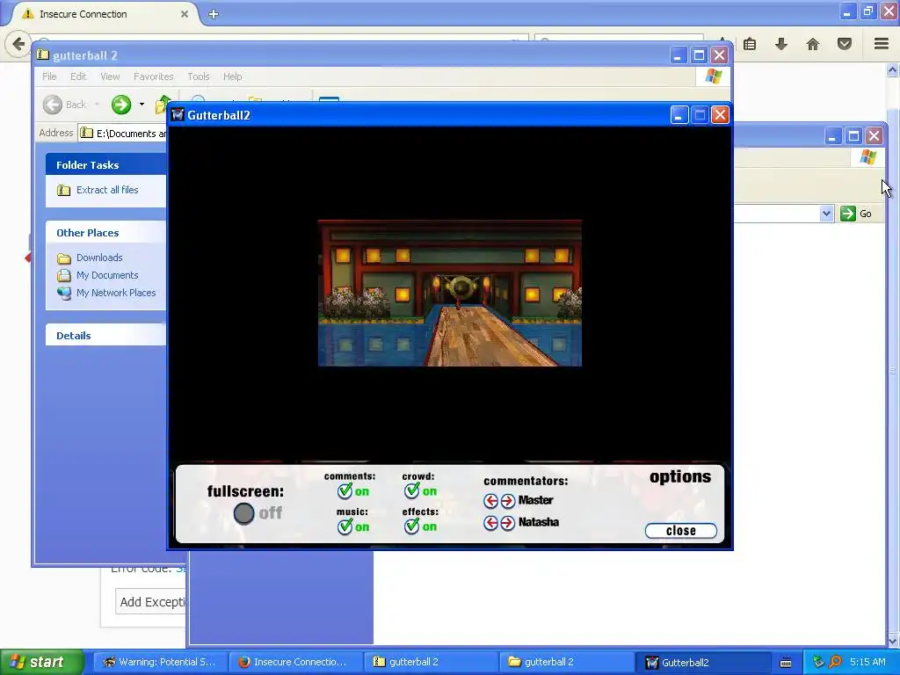Select next commentator for Master
900x675 pixels.
[507, 501]
